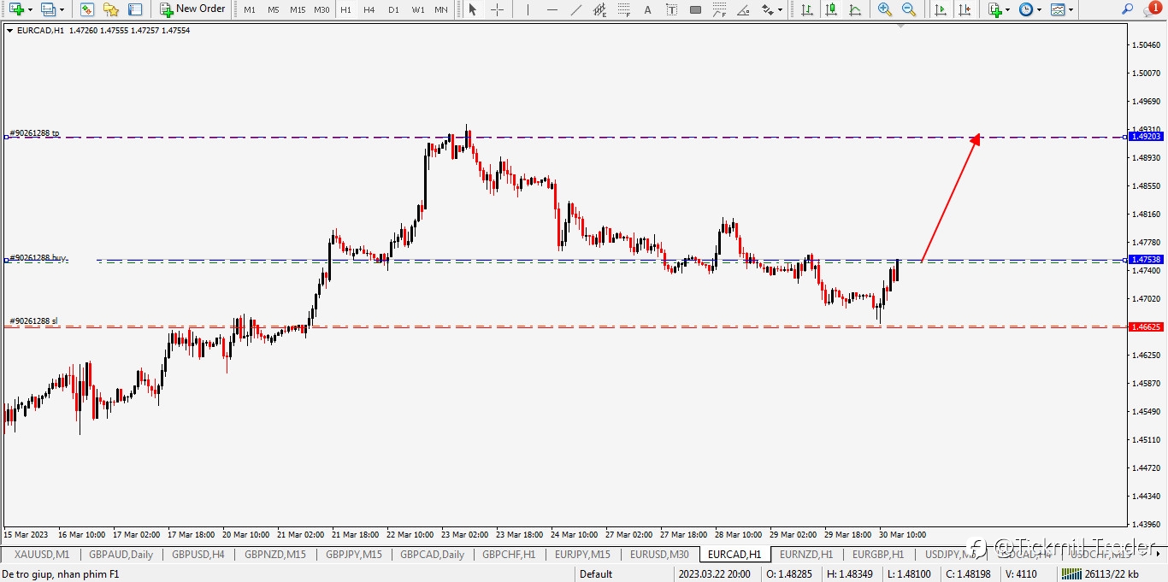Pick the vertical line drawing tool
Screen dimensions: 1168x582
click(x=528, y=9)
